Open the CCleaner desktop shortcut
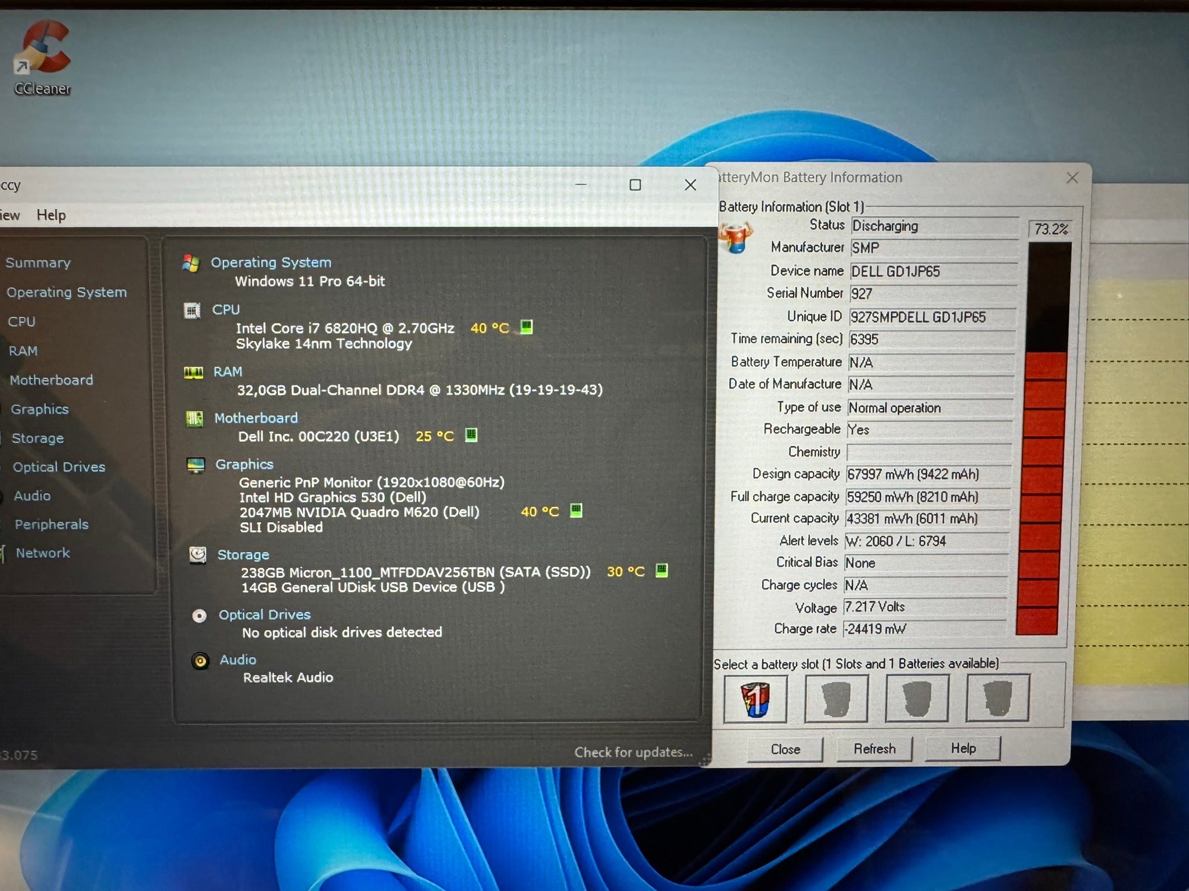The image size is (1189, 891). 42,57
